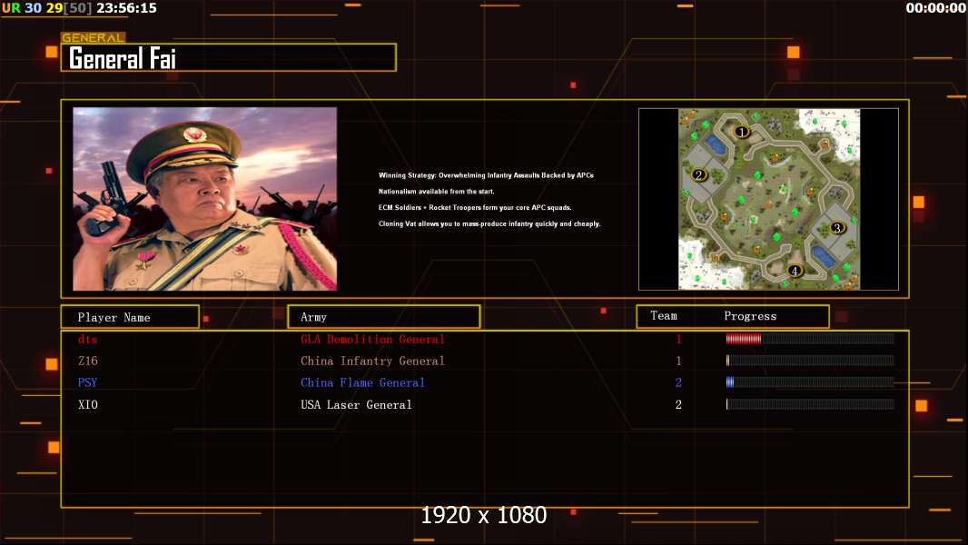Click start position marker 2 on minimap

pyautogui.click(x=699, y=174)
